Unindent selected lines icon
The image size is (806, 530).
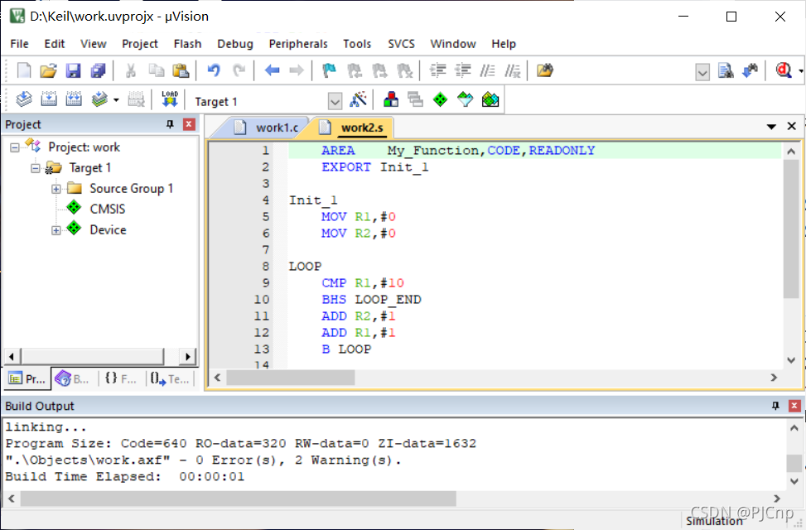coord(463,70)
